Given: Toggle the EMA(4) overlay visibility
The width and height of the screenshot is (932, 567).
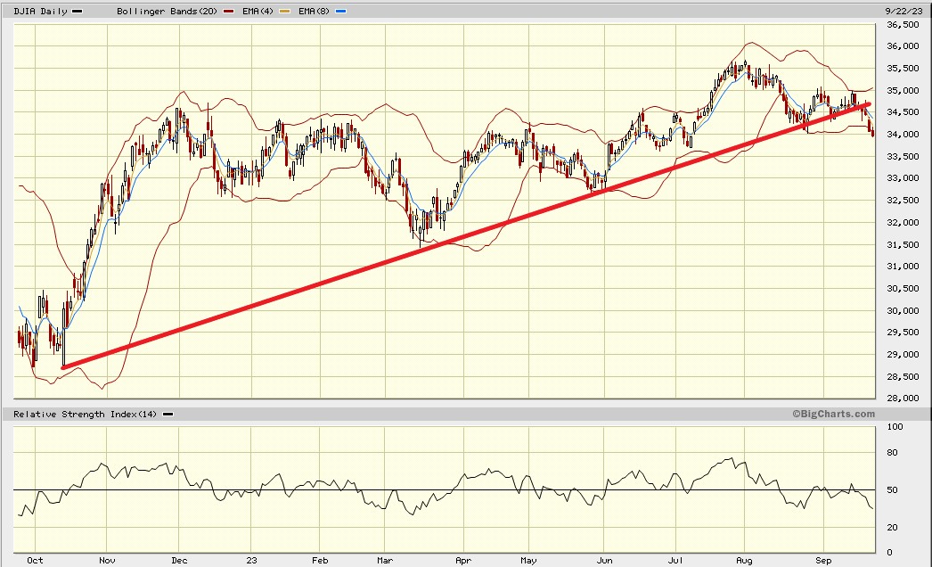Looking at the screenshot, I should (285, 12).
